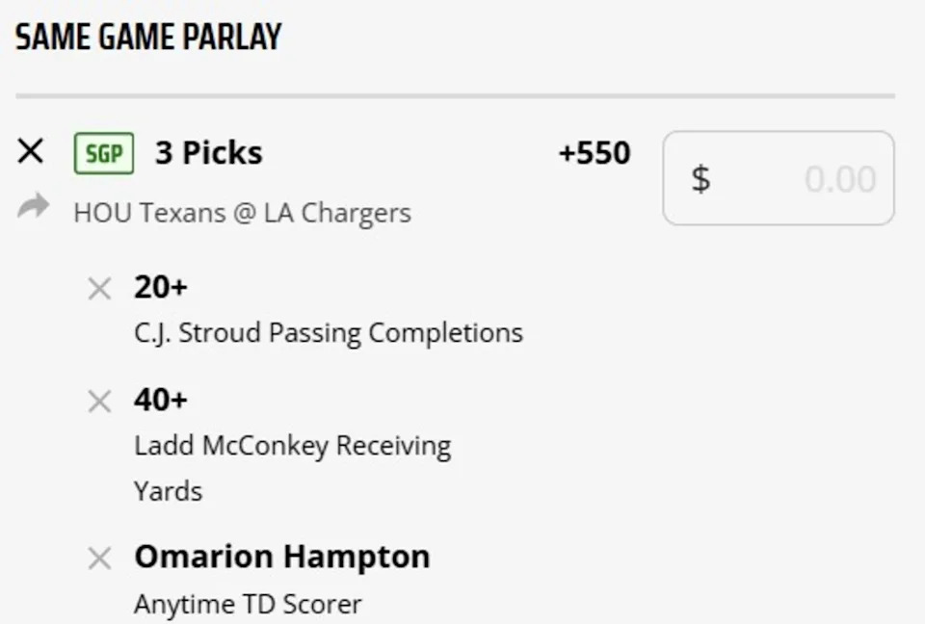Click the Omarion Hampton pick name

tap(281, 557)
